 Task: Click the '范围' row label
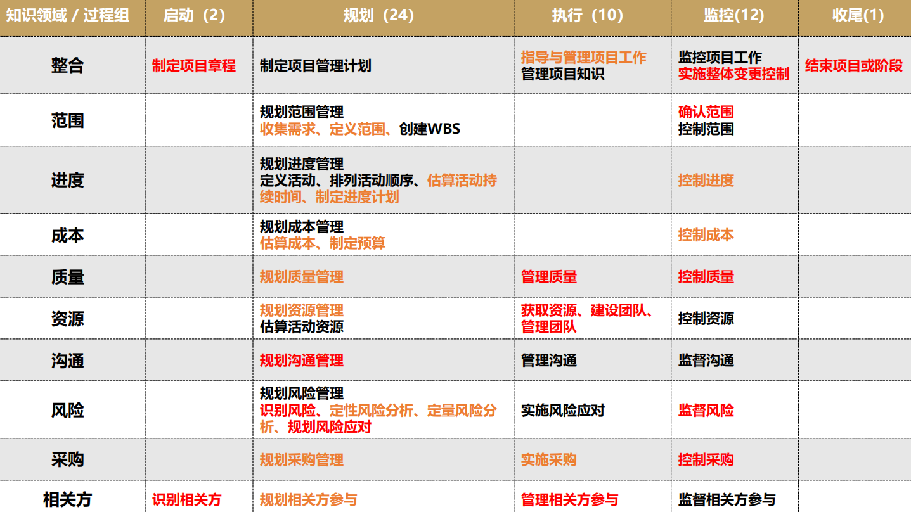pos(67,120)
